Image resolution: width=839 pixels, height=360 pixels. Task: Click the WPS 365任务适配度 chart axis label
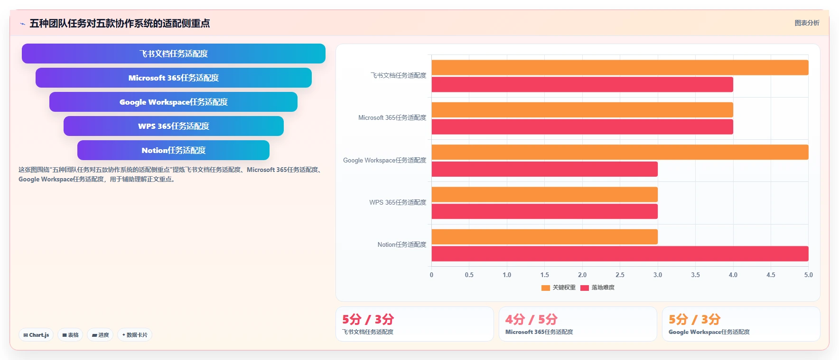click(x=398, y=202)
